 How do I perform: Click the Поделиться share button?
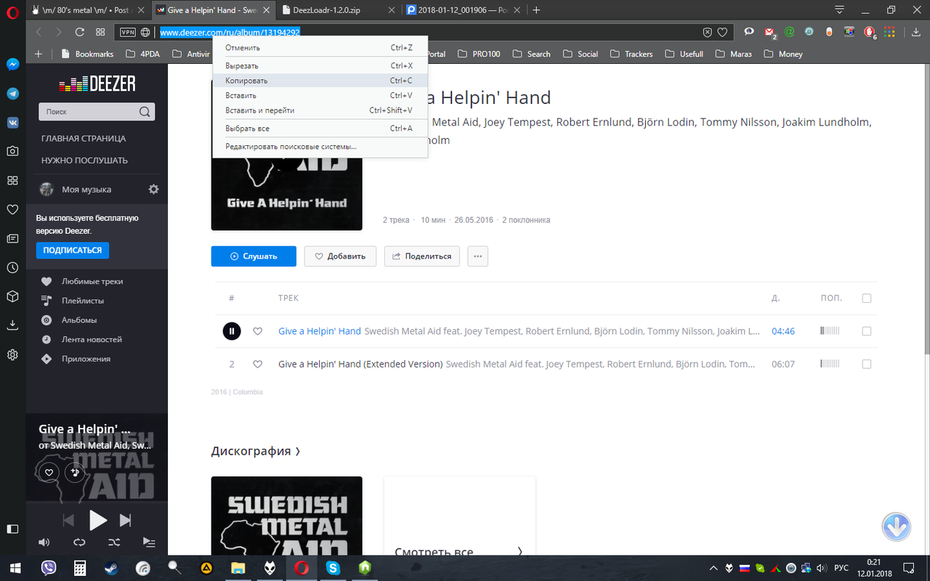coord(421,256)
